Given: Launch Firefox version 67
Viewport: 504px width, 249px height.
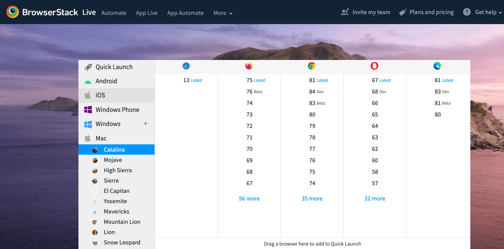Looking at the screenshot, I should [x=250, y=183].
